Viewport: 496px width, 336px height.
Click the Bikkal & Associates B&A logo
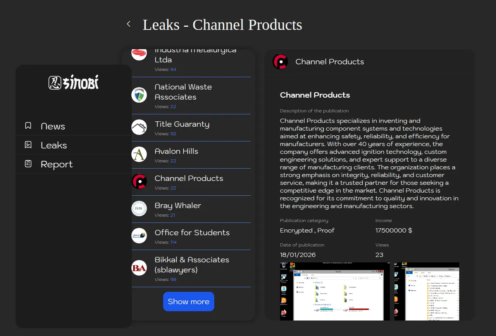pyautogui.click(x=139, y=268)
